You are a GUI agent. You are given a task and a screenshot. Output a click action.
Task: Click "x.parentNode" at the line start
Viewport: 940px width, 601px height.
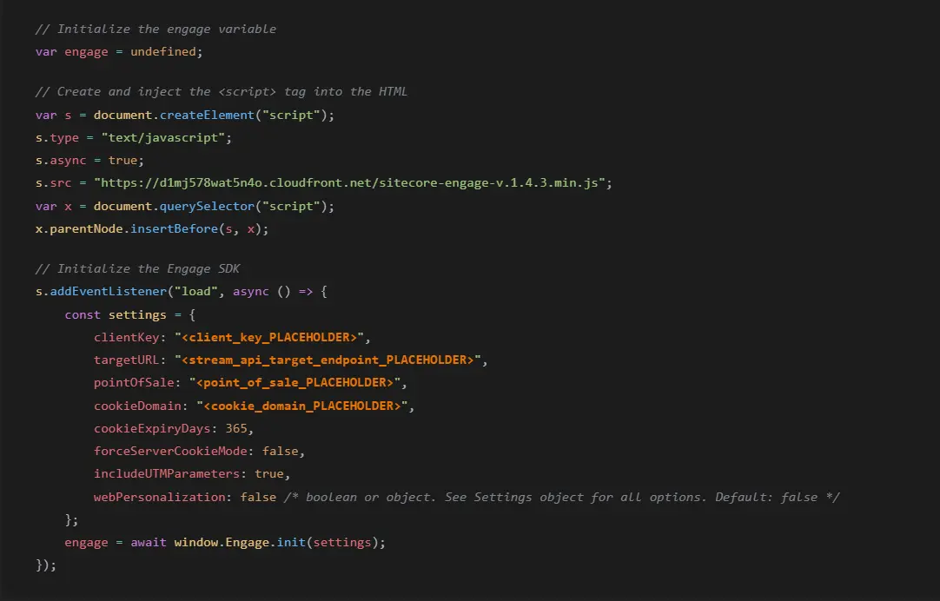pos(79,229)
